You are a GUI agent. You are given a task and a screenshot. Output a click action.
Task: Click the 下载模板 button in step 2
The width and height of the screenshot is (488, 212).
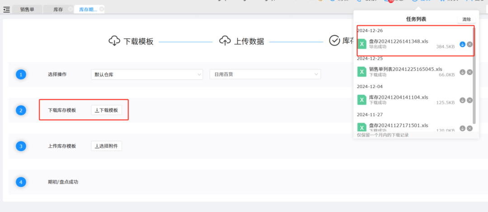(x=107, y=110)
